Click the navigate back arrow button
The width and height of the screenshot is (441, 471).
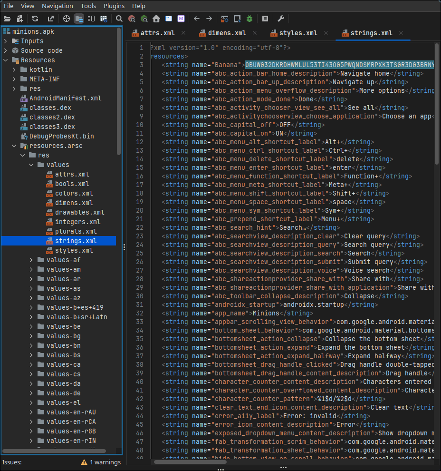pos(197,19)
